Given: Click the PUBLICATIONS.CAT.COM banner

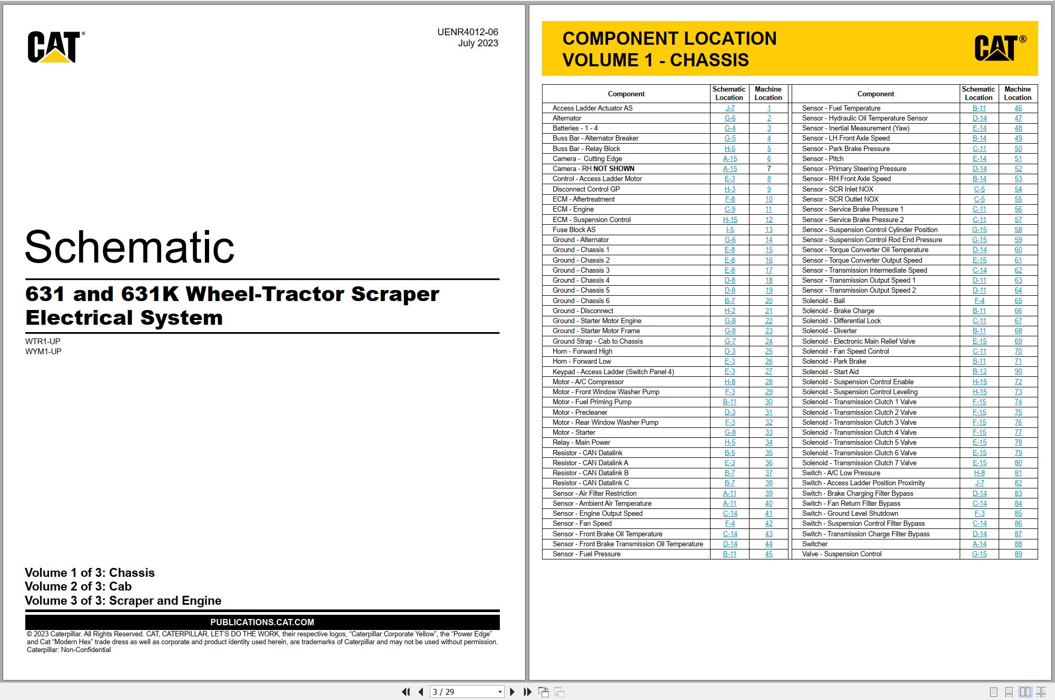Looking at the screenshot, I should click(x=262, y=622).
